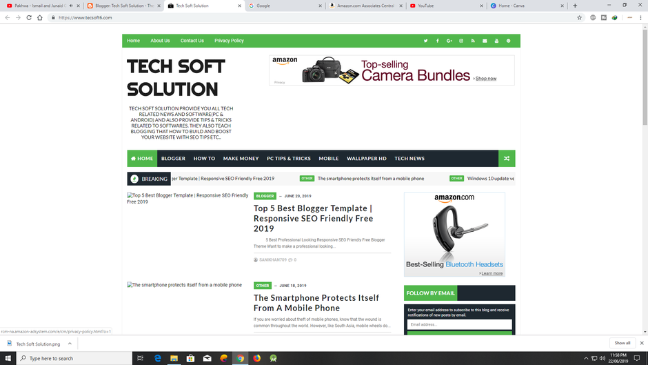Image resolution: width=648 pixels, height=365 pixels.
Task: Expand the Tech Soft Solution.png download options
Action: coord(70,344)
